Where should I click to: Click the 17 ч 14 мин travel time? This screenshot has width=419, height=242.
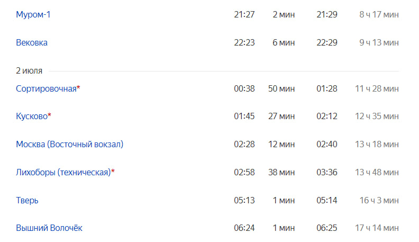point(377,228)
